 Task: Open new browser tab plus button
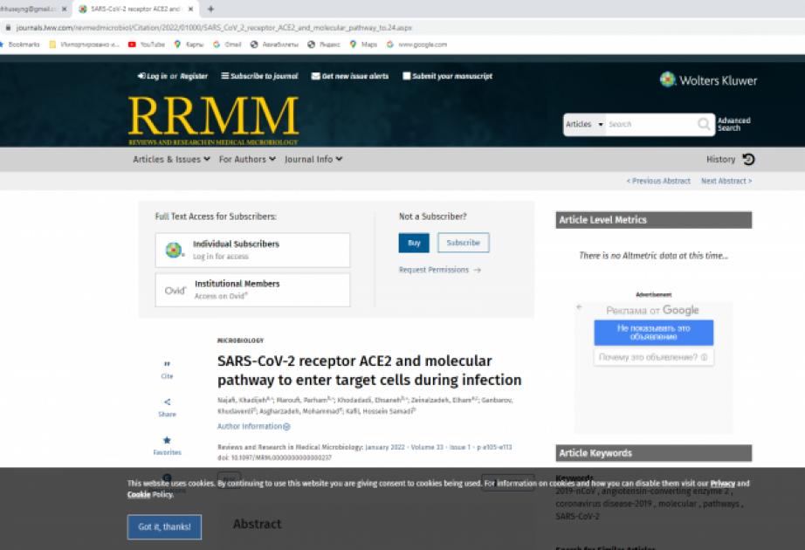210,9
